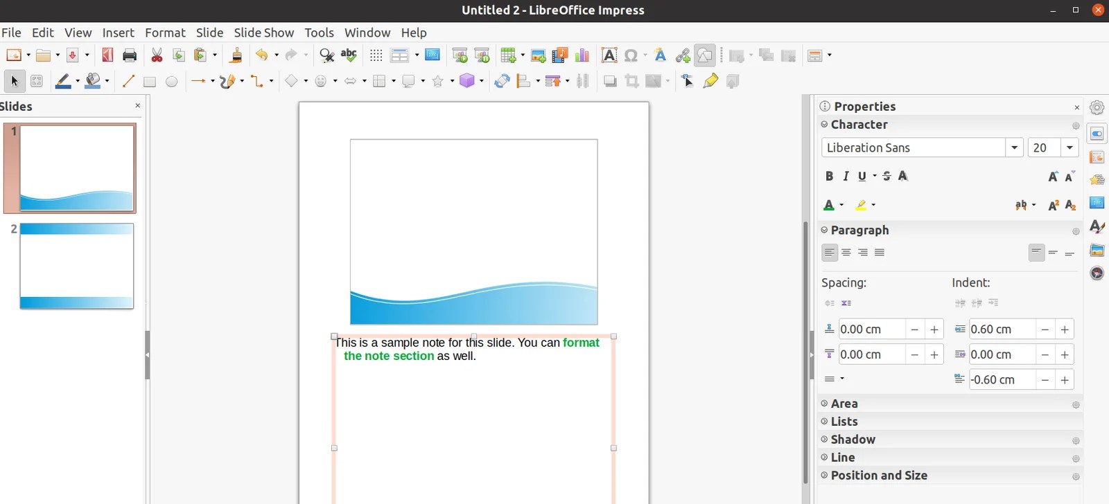This screenshot has height=504, width=1109.
Task: Collapse the Paragraph section
Action: (x=825, y=230)
